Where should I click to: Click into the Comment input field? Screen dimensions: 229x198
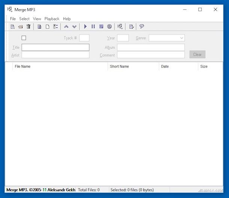click(x=151, y=55)
